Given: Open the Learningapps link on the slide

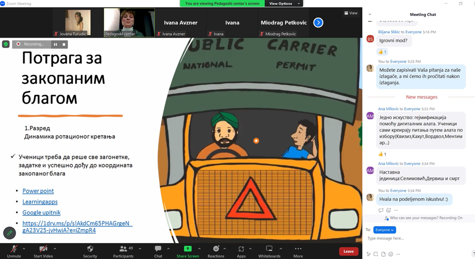Looking at the screenshot, I should [x=40, y=202].
